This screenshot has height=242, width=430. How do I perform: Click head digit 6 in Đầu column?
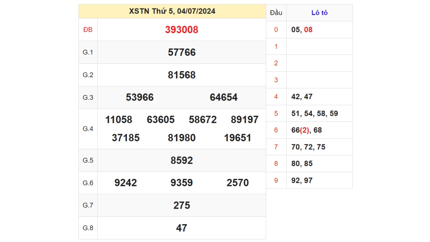click(276, 130)
